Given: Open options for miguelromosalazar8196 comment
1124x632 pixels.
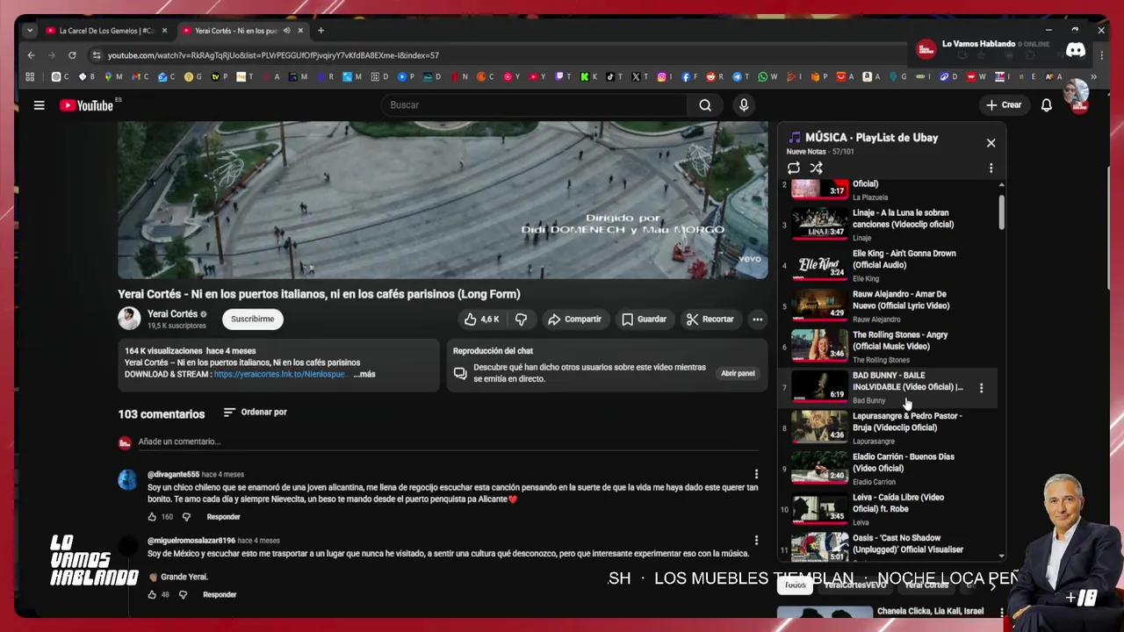Looking at the screenshot, I should click(x=756, y=541).
